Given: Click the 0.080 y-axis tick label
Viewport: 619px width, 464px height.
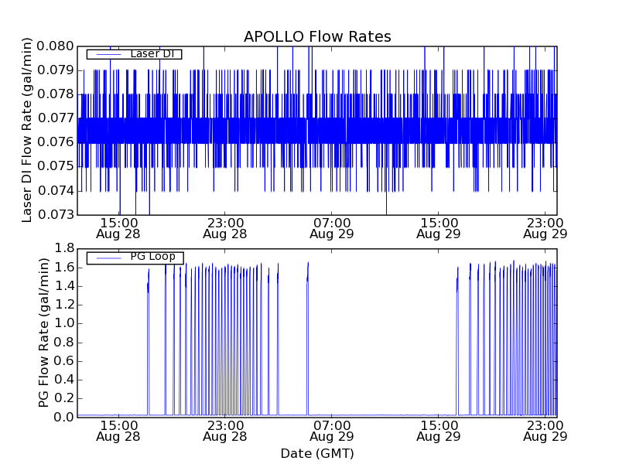Looking at the screenshot, I should 55,46.
